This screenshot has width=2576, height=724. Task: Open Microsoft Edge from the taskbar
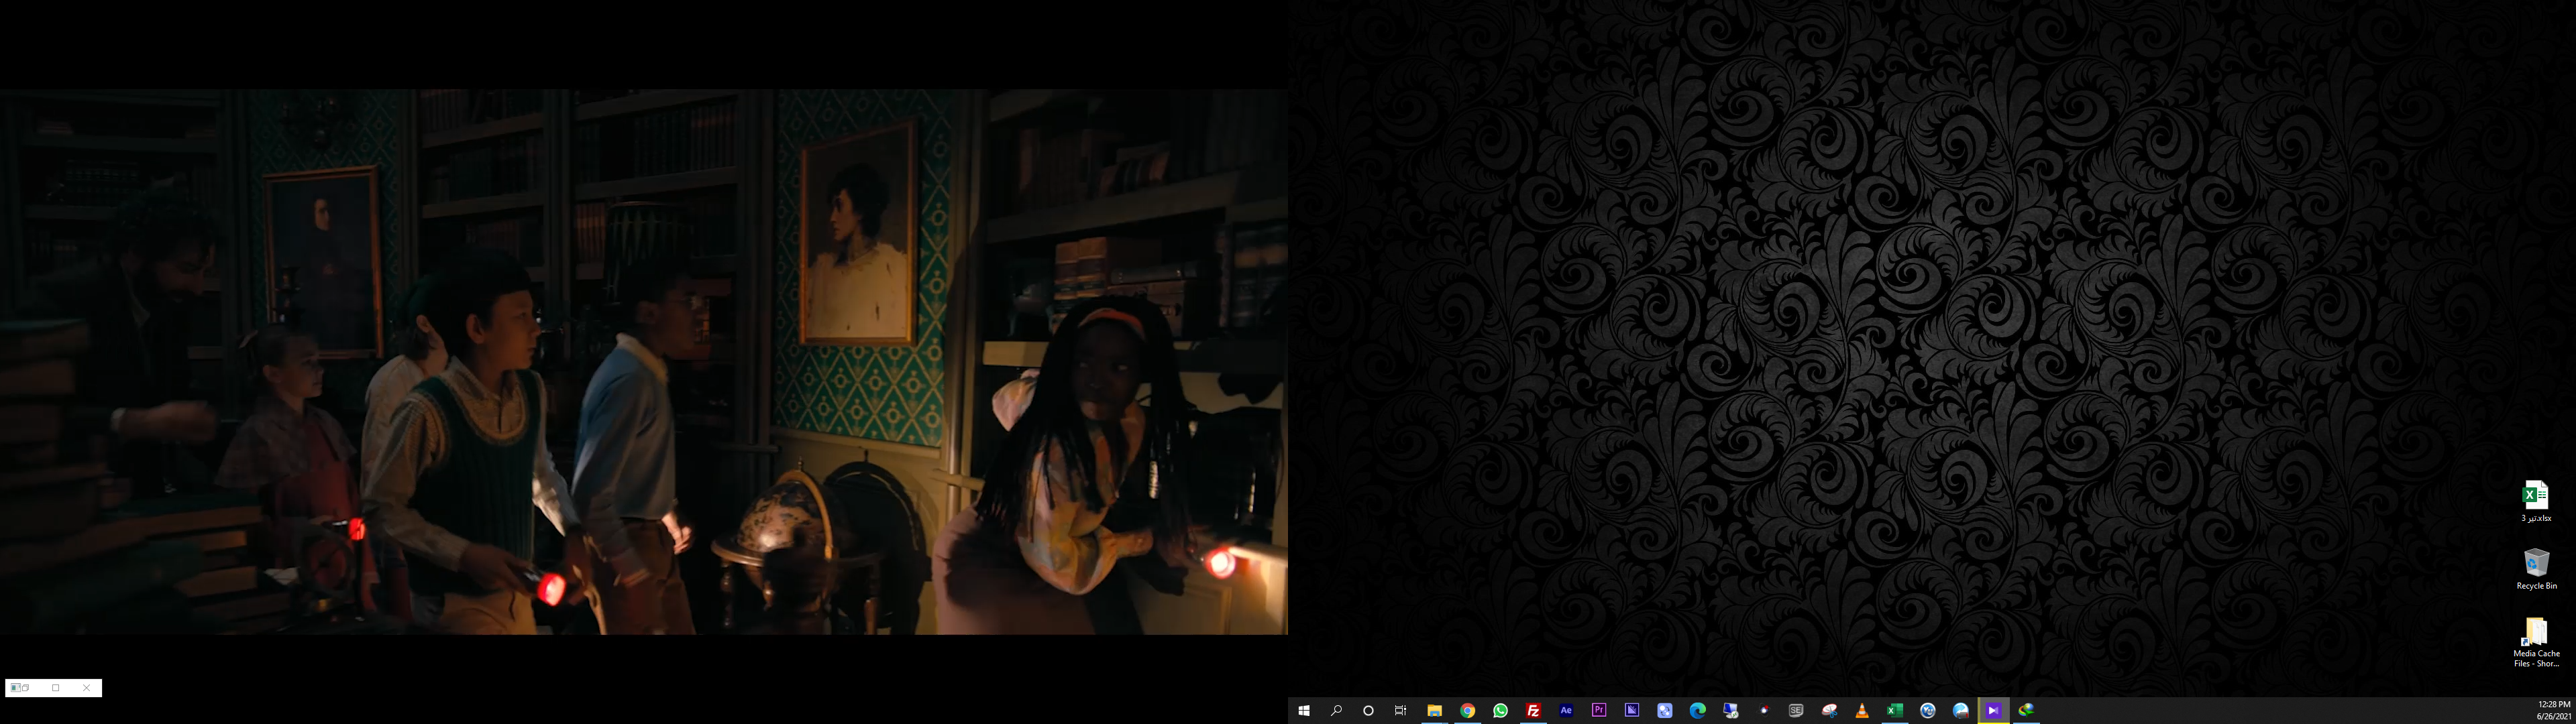1697,710
